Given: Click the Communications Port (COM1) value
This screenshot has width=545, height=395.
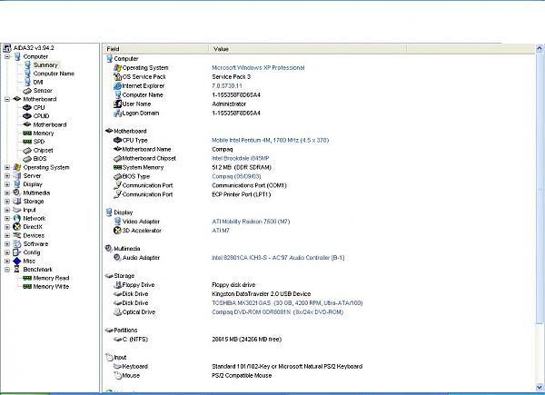Looking at the screenshot, I should click(249, 185).
